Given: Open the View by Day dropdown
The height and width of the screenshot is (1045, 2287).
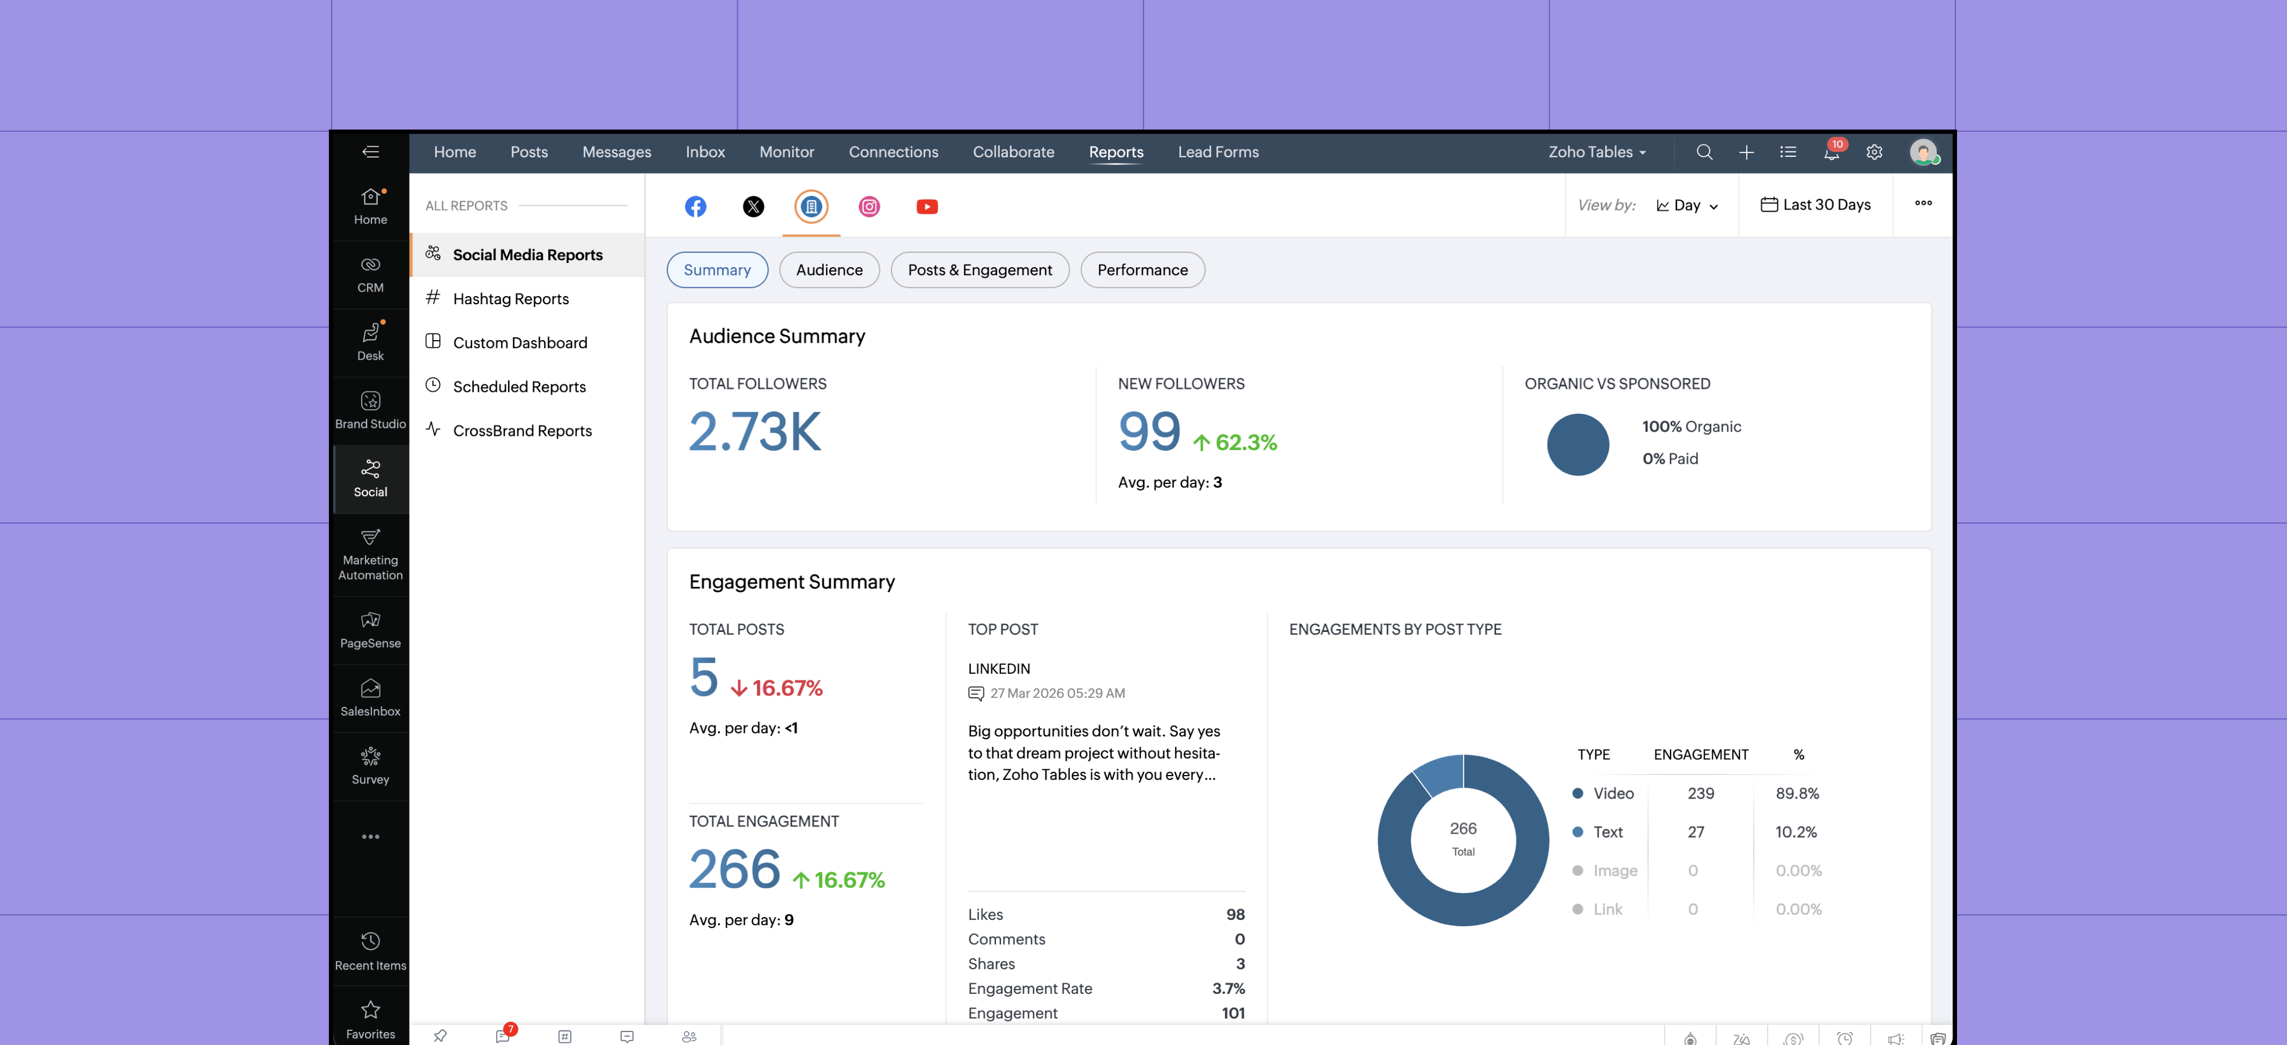Looking at the screenshot, I should coord(1686,205).
